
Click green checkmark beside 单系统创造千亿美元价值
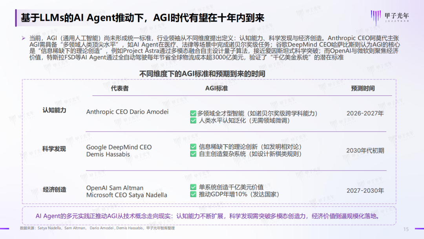pyautogui.click(x=193, y=187)
